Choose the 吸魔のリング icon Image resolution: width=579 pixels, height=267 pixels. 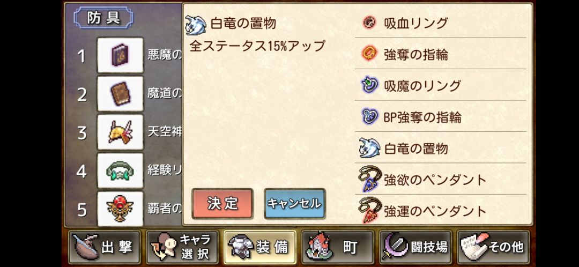(369, 85)
